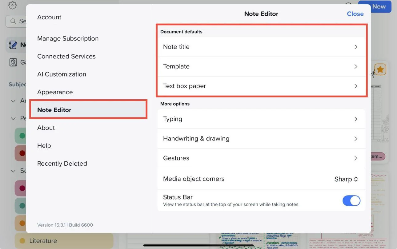Select the yellow Literature subject tag
The image size is (397, 249).
coord(64,241)
